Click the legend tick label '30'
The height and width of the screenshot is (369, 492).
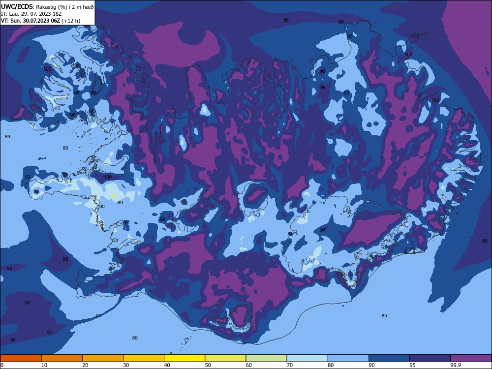click(x=126, y=365)
